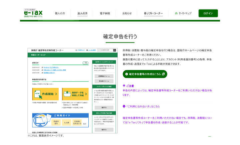Click the external window icon on the green button

click(163, 74)
